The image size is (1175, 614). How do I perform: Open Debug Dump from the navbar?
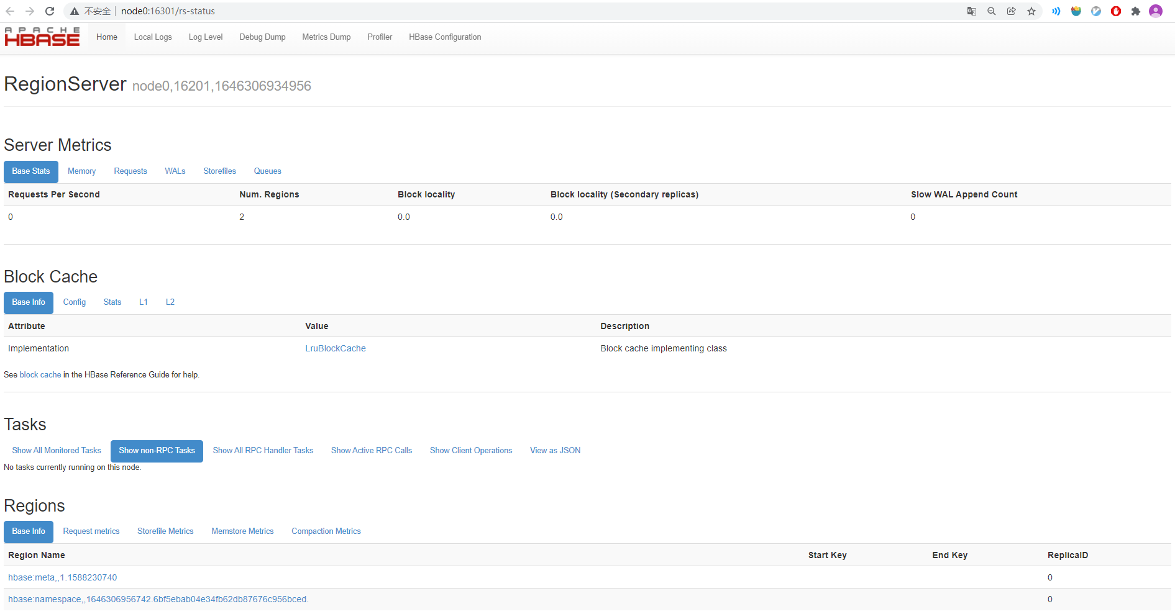(x=262, y=37)
